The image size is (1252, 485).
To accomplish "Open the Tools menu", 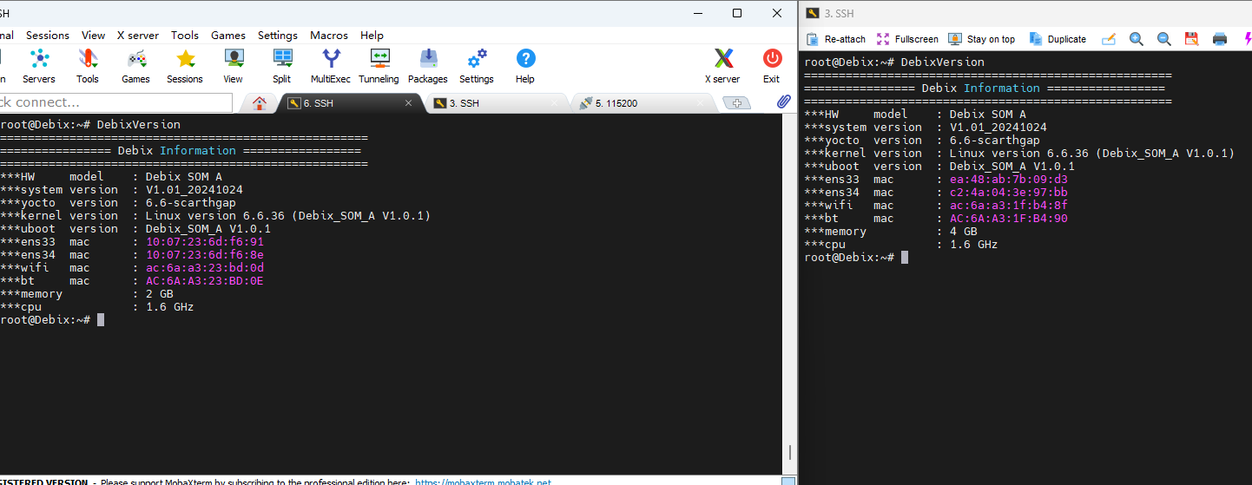I will click(185, 36).
